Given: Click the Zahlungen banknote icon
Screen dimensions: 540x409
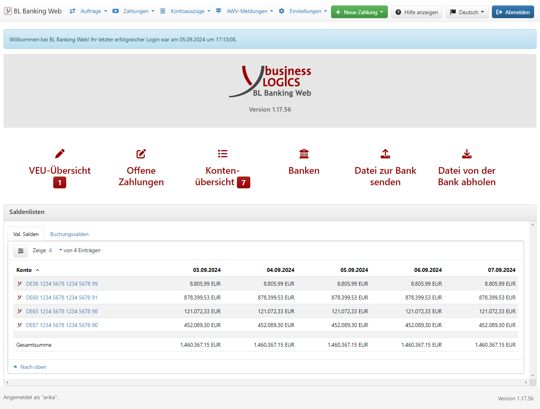Looking at the screenshot, I should coord(115,11).
